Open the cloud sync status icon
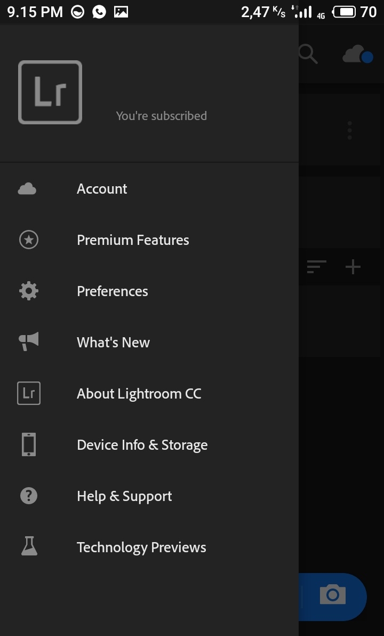The width and height of the screenshot is (384, 636). click(x=358, y=54)
